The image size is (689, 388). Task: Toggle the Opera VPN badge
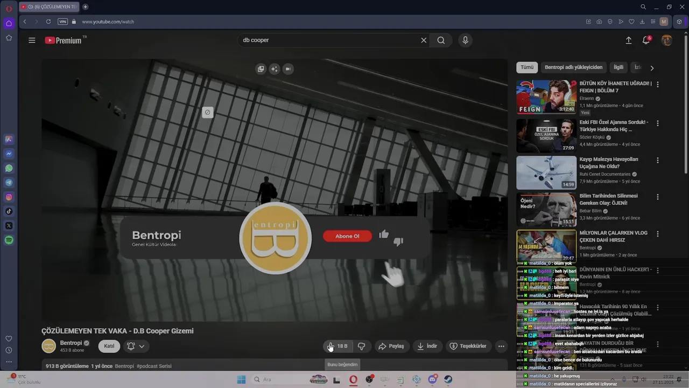pos(63,22)
